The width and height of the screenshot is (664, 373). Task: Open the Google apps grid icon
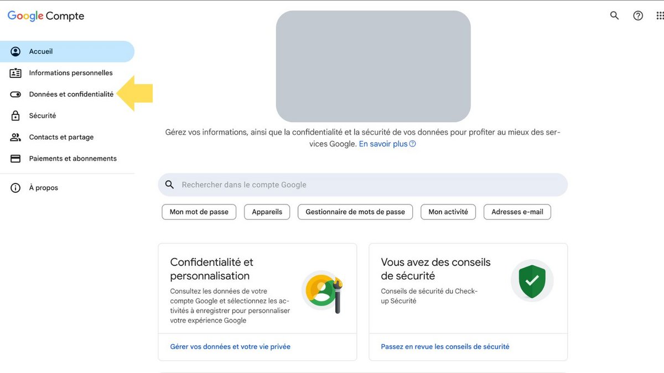pyautogui.click(x=661, y=15)
